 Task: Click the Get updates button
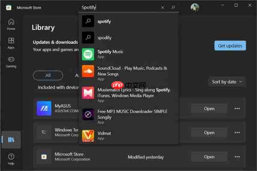click(x=230, y=46)
